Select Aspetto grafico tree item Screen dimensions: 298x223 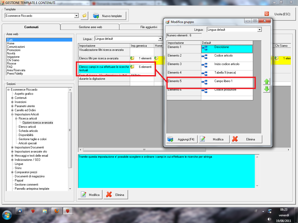[x=24, y=94]
